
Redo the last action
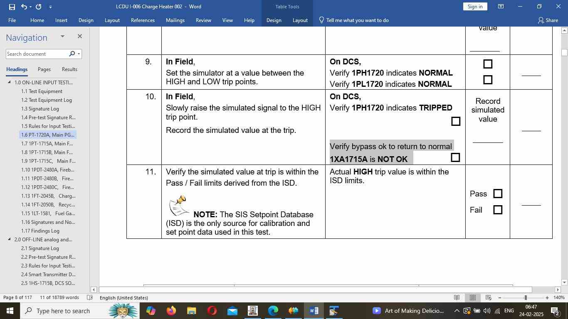[39, 7]
